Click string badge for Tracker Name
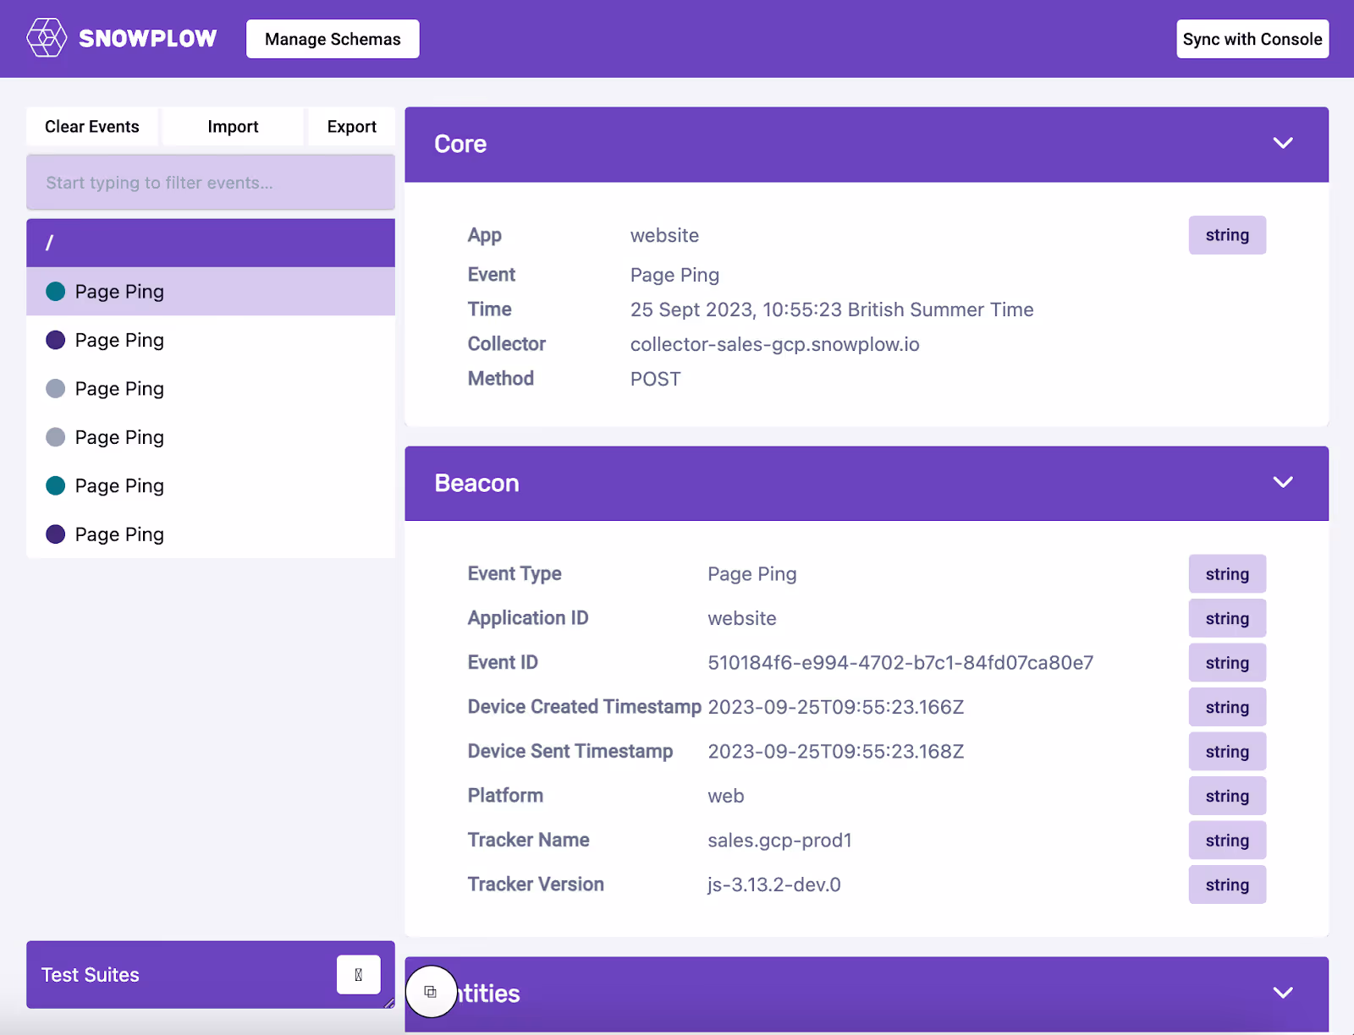This screenshot has width=1354, height=1035. (1227, 841)
